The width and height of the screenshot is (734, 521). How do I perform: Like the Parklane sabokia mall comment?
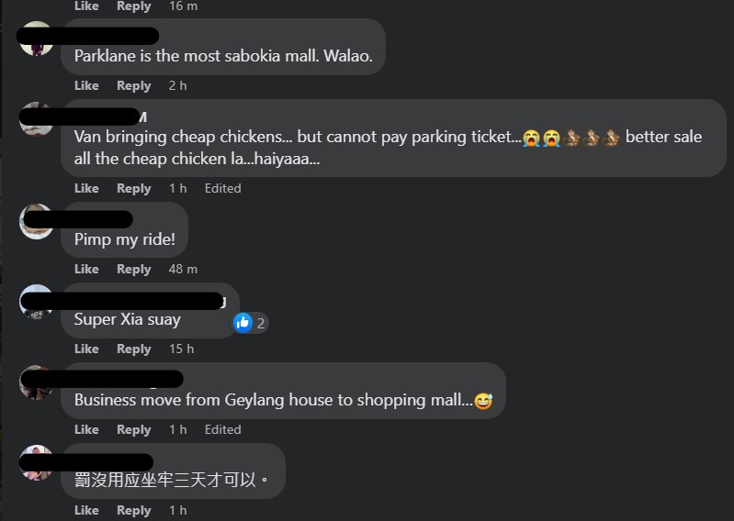(x=86, y=85)
